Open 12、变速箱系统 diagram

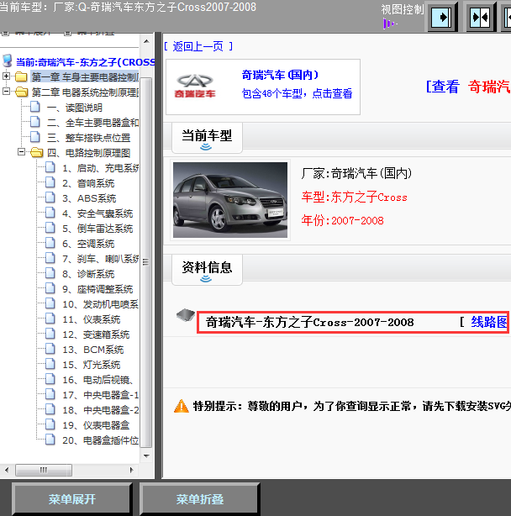click(x=96, y=334)
